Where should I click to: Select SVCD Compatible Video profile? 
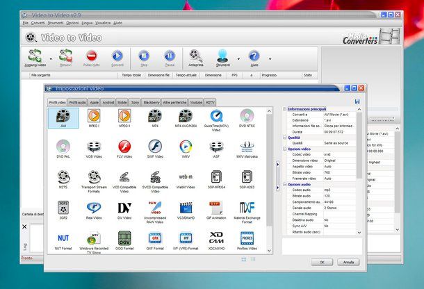pos(155,182)
